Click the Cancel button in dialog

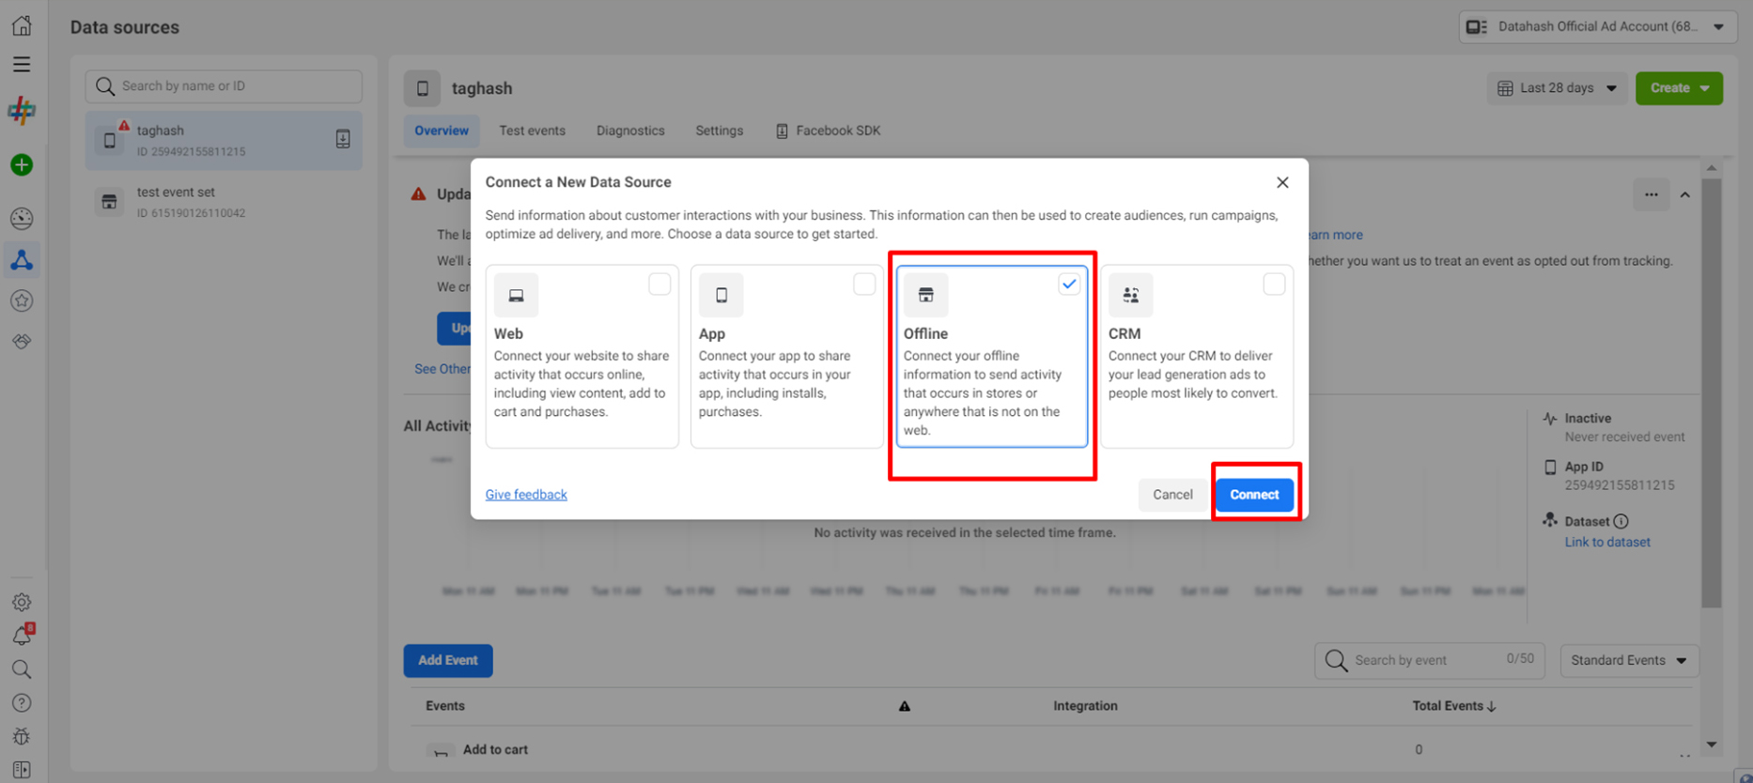click(x=1172, y=495)
